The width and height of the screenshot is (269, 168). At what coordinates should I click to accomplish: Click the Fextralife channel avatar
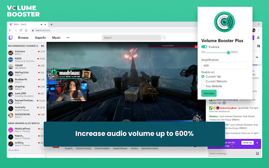tap(11, 109)
